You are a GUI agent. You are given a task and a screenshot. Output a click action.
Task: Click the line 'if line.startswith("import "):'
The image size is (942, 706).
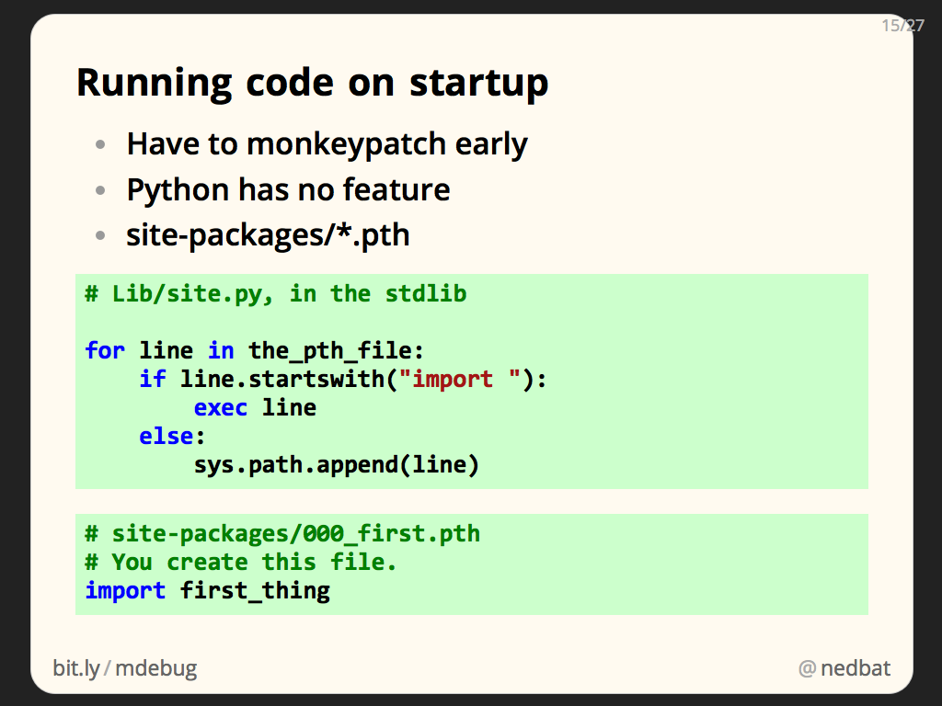343,380
